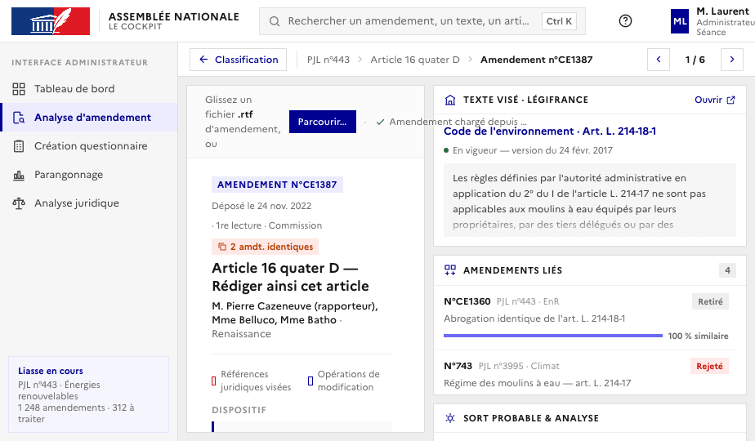
Task: Click the Ctrl K shortcut badge
Action: [559, 21]
